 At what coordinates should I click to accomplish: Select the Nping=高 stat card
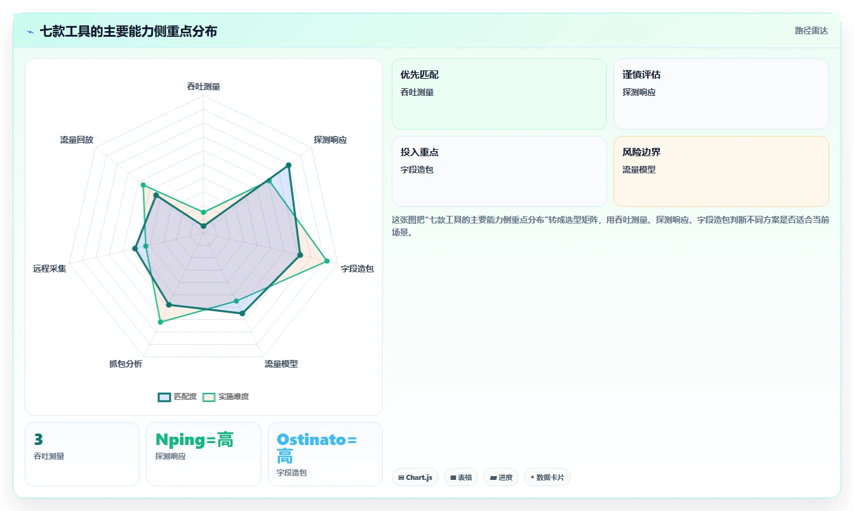tap(203, 454)
